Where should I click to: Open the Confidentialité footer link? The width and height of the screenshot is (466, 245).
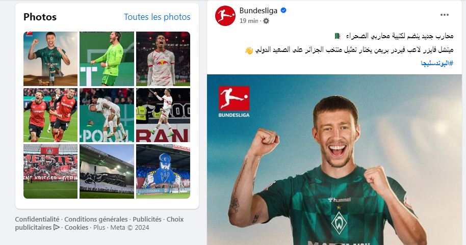(37, 219)
